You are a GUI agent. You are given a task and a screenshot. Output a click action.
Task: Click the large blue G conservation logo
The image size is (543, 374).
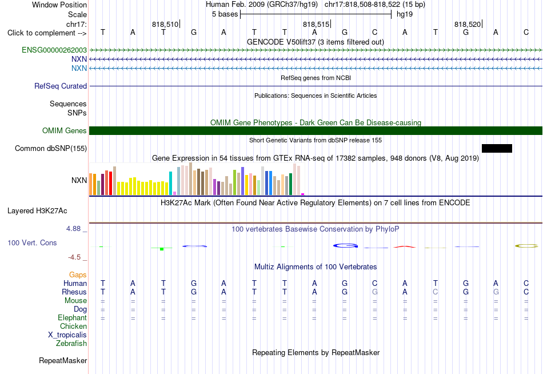point(345,246)
